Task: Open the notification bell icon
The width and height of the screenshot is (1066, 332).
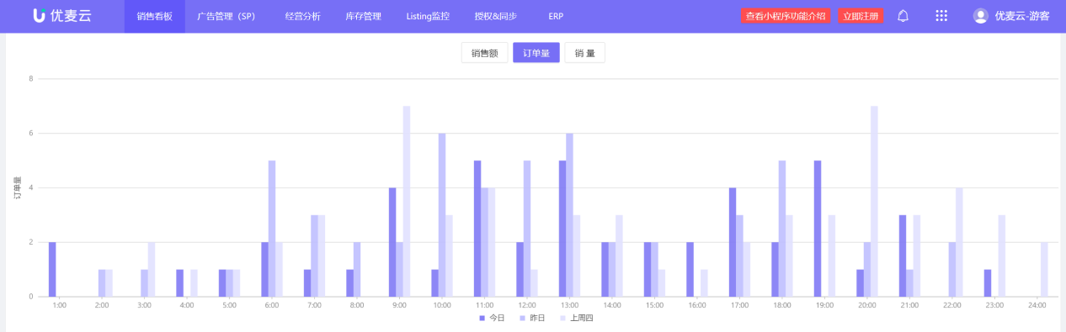Action: (903, 16)
